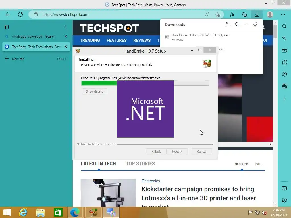
Task: Open the Windows Start button
Action: (x=7, y=212)
